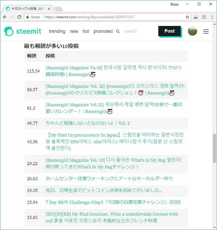Click the OFF extension icon
The width and height of the screenshot is (217, 230).
[196, 17]
